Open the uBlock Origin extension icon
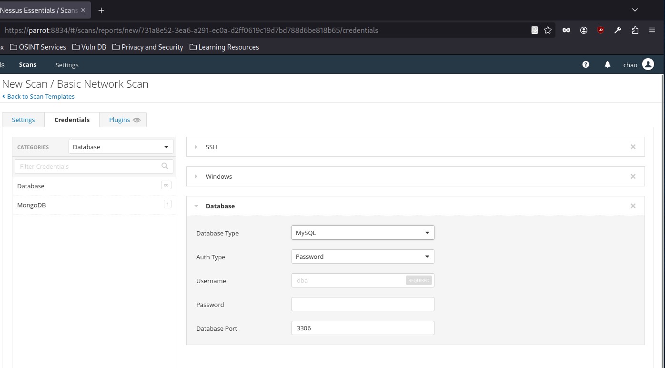Image resolution: width=665 pixels, height=368 pixels. click(601, 30)
